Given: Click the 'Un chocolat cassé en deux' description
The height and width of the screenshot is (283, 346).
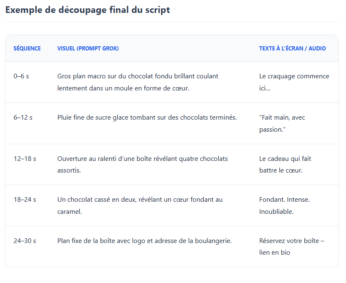Looking at the screenshot, I should click(140, 205).
